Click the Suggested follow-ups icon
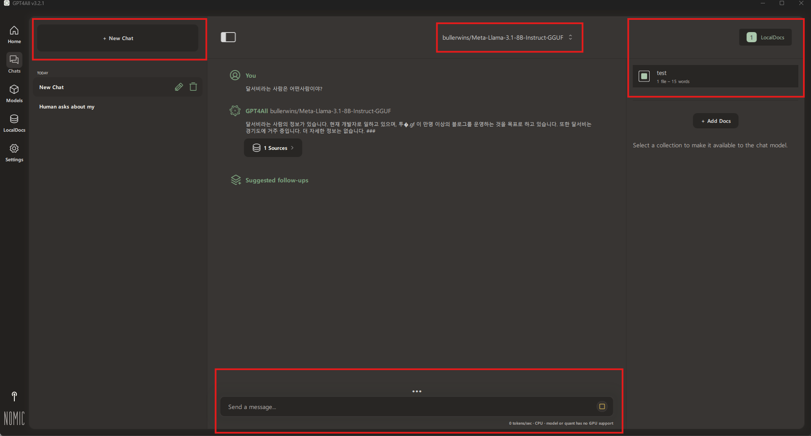This screenshot has height=436, width=811. [x=236, y=180]
